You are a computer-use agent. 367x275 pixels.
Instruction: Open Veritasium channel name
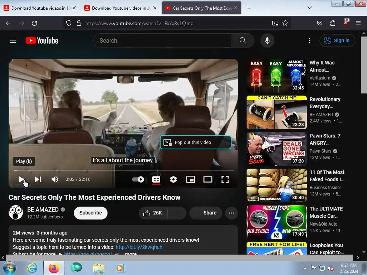pyautogui.click(x=320, y=78)
